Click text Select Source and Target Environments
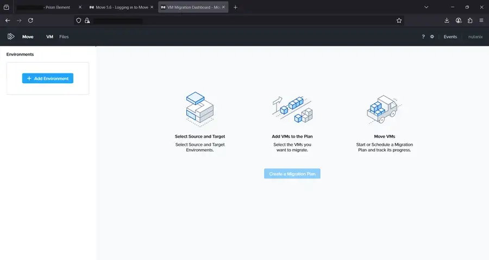 click(x=200, y=147)
